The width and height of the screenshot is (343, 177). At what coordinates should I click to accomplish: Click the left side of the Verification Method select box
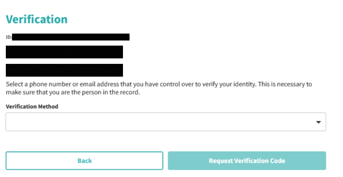point(29,122)
